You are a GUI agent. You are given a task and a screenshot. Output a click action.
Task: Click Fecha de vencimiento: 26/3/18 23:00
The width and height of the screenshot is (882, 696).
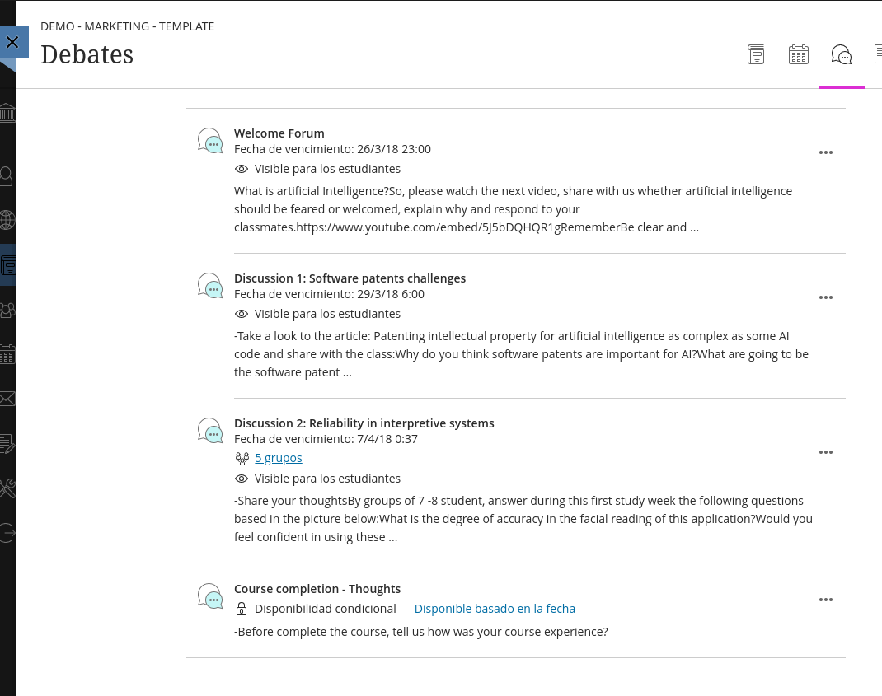332,150
